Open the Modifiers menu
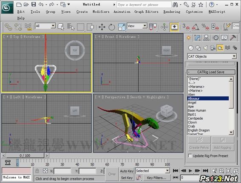Viewport: 241px width, 183px height. pos(101,11)
